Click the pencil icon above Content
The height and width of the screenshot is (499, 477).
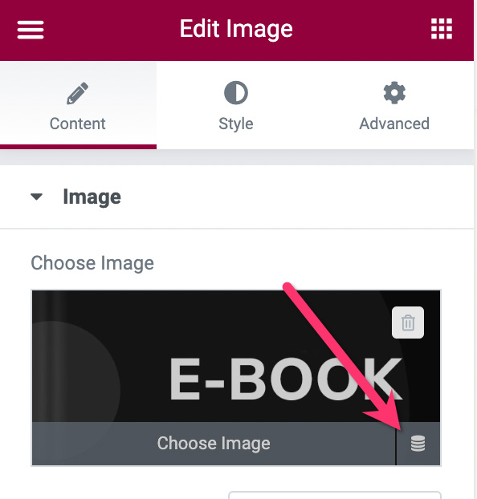pos(77,93)
